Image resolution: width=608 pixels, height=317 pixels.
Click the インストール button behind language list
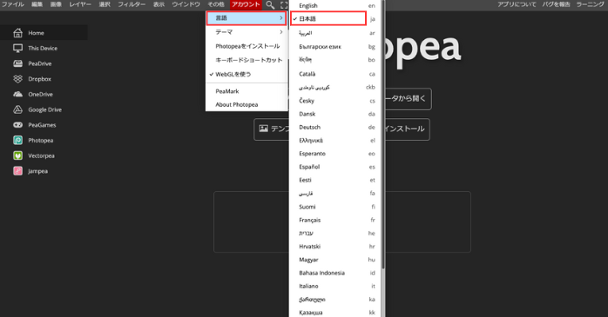click(x=407, y=129)
